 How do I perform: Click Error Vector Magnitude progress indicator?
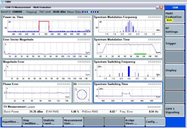(84, 40)
